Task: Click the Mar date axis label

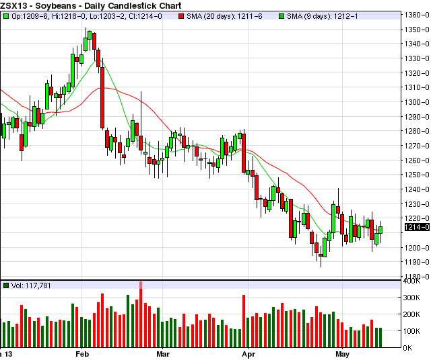Action: pos(163,354)
